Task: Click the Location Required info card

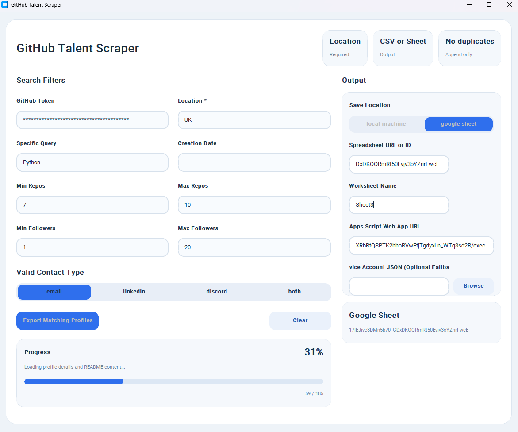Action: click(x=345, y=48)
